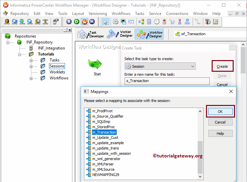
Task: Expand the Workflows folder in the tree
Action: 31,78
